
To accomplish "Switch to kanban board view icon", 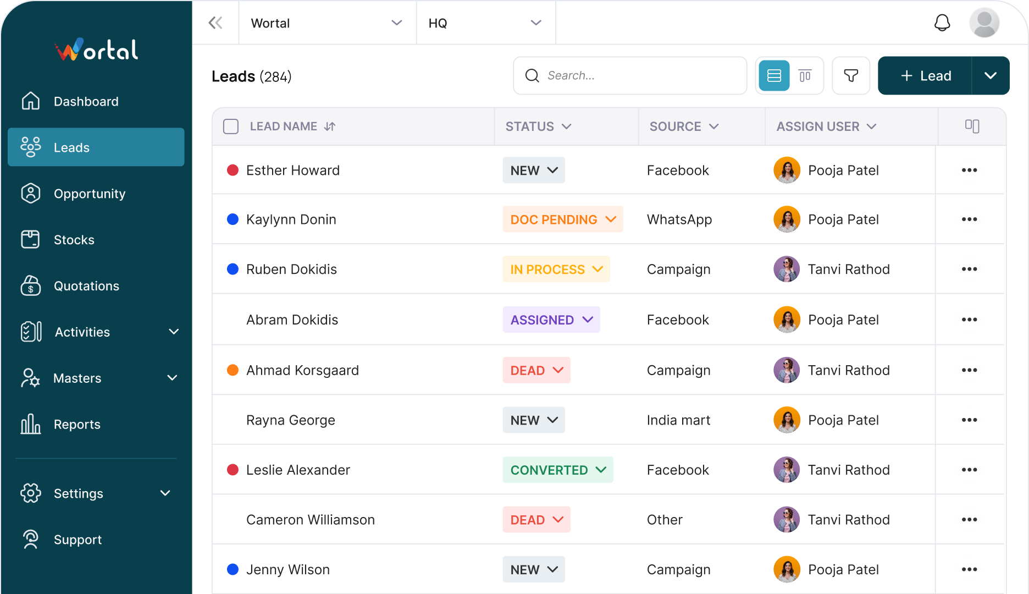I will click(x=805, y=75).
